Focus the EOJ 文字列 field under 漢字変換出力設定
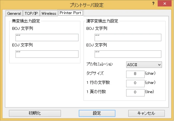Image resolution: width=174 pixels, height=121 pixels. coord(128,54)
